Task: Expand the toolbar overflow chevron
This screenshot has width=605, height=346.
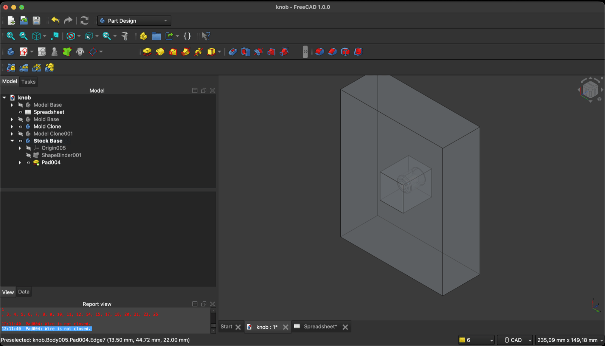Action: click(x=305, y=51)
